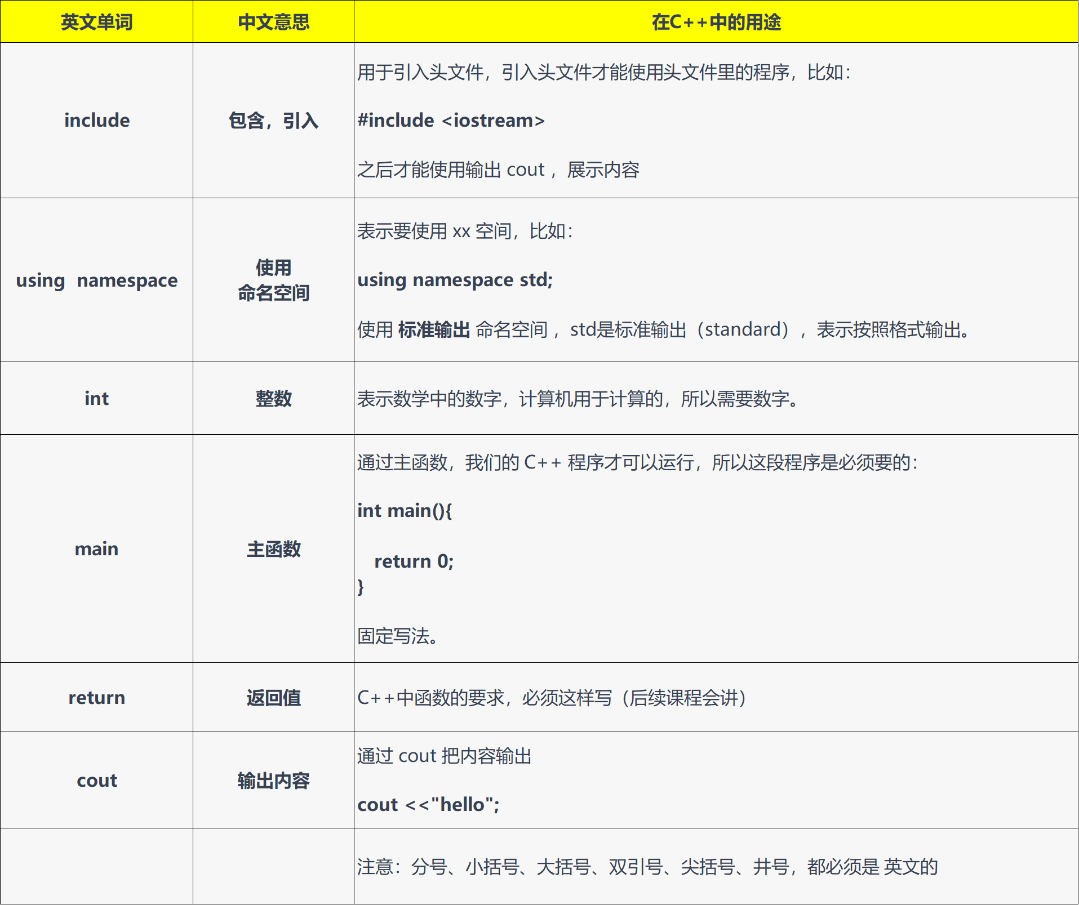Click the return 0; code line

click(x=414, y=561)
